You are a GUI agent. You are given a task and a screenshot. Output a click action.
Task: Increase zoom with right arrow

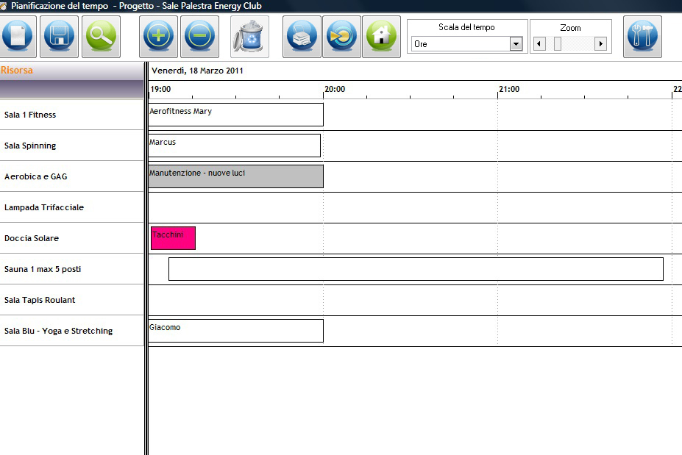[600, 44]
